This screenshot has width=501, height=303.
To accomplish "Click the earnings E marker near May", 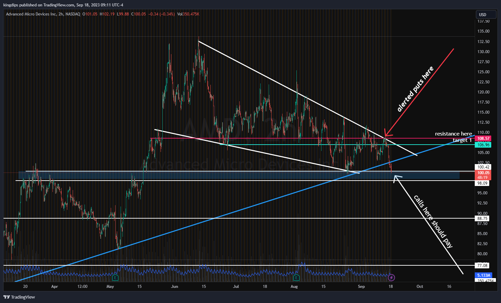I will (115, 278).
